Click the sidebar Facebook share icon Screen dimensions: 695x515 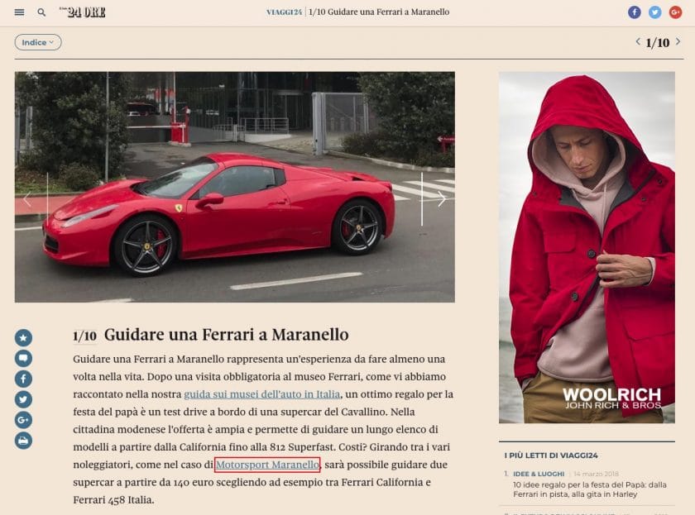[x=23, y=379]
